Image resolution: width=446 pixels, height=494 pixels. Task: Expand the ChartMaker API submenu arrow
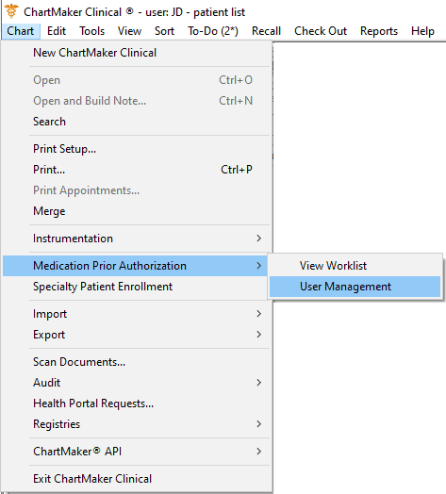click(x=258, y=452)
